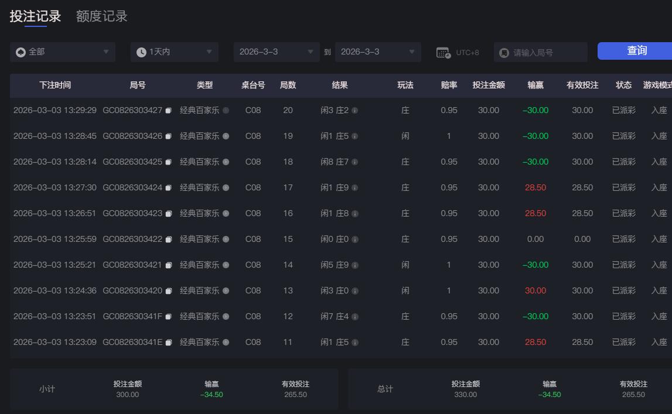This screenshot has height=414, width=672.
Task: Click info icon for round 13 result 闲3 庄0
Action: click(x=355, y=290)
